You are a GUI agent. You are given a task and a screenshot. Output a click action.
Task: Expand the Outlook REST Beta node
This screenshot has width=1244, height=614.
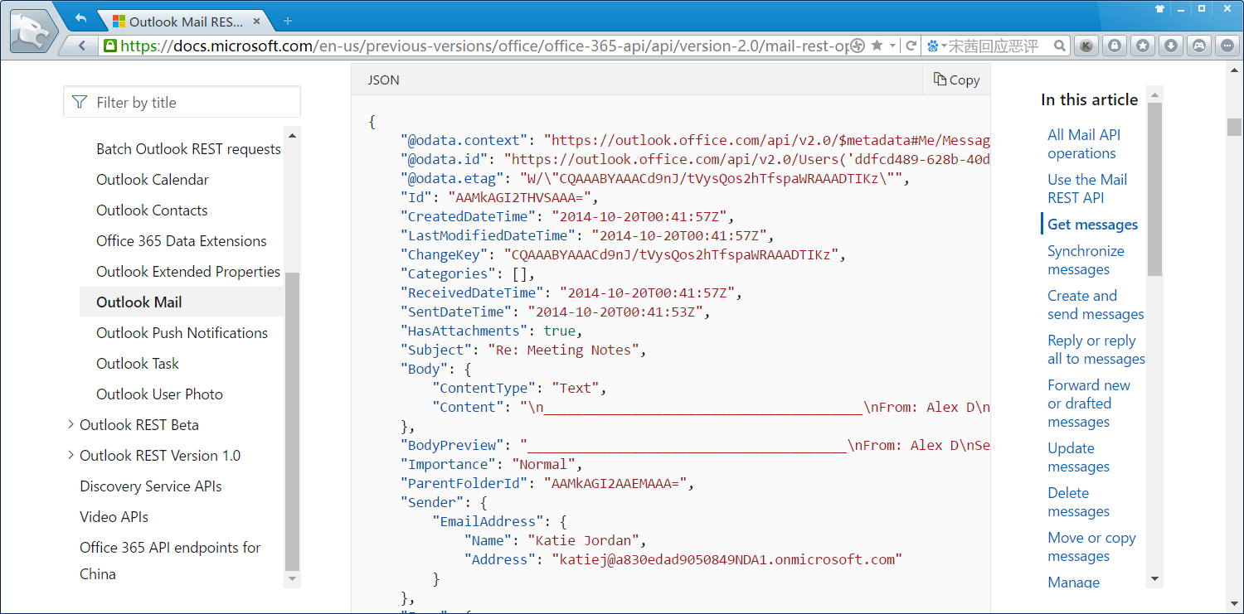pos(70,425)
